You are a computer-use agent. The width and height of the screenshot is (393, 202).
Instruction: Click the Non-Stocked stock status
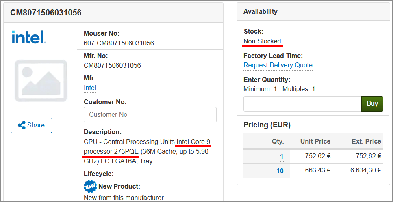pos(263,41)
